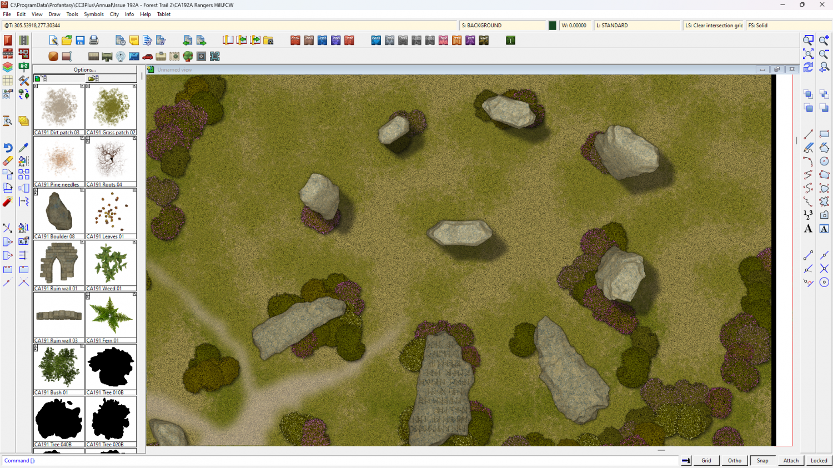Select the red car vehicle symbols icon

148,57
